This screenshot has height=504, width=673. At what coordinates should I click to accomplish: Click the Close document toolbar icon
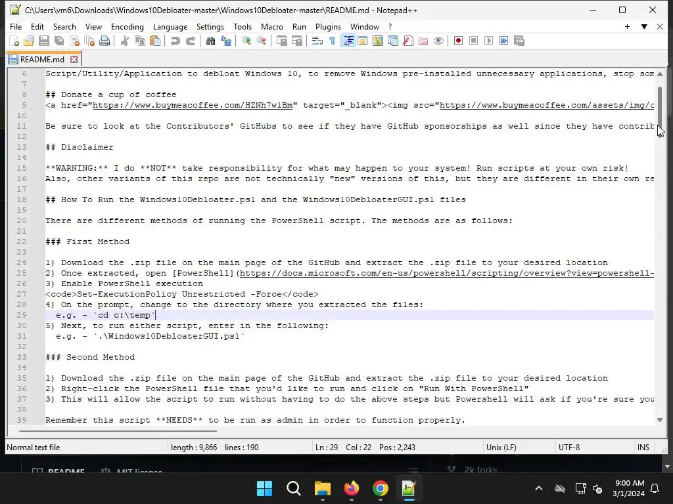pyautogui.click(x=74, y=41)
